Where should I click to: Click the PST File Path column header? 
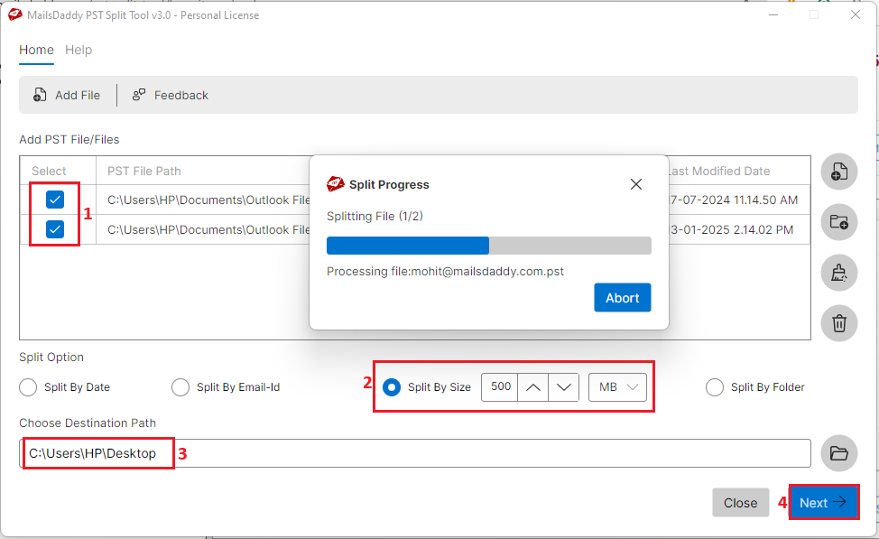(x=144, y=171)
